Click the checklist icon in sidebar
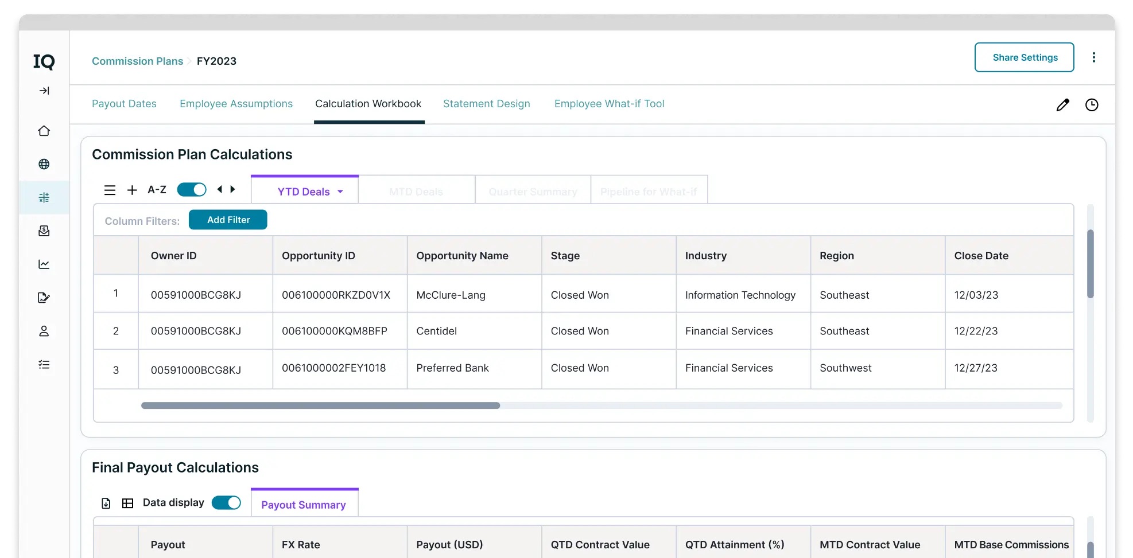The height and width of the screenshot is (558, 1133). coord(44,365)
